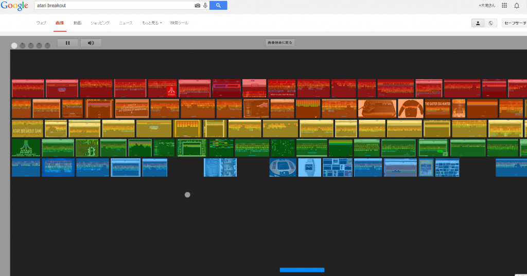Pause the Breakout game
Screen dimensions: 527x276
point(67,43)
